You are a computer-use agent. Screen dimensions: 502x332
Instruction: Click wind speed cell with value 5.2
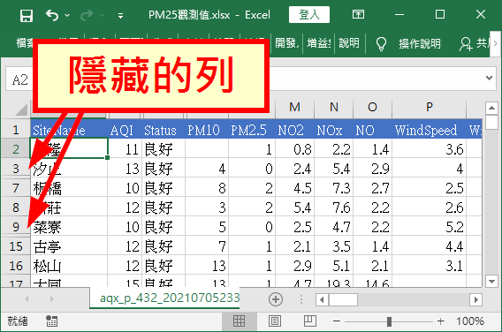pyautogui.click(x=429, y=227)
